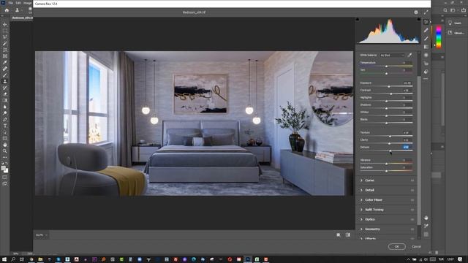
Task: Select Photoshop Brush tool
Action: (5, 75)
